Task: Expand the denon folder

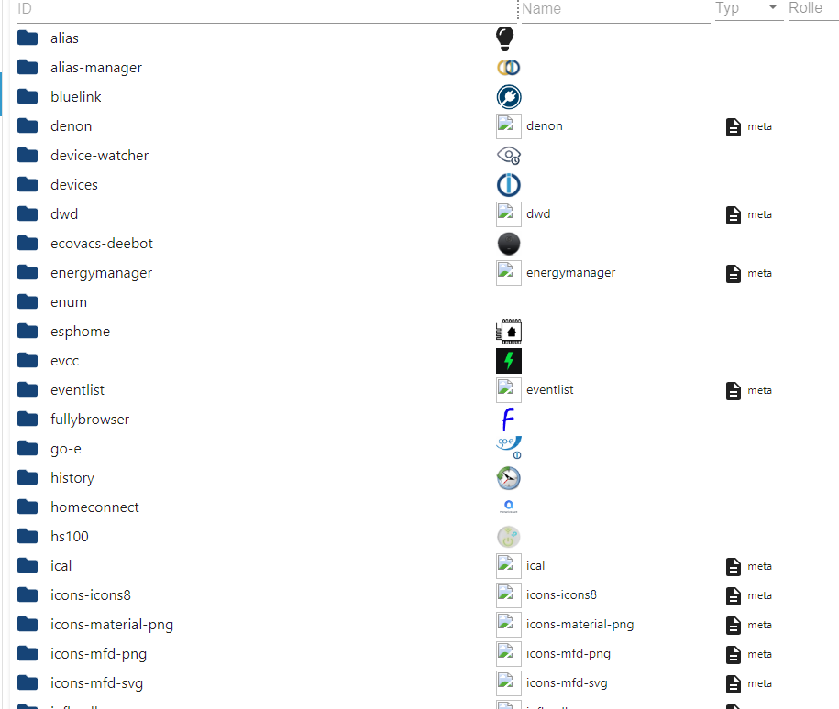Action: 27,125
